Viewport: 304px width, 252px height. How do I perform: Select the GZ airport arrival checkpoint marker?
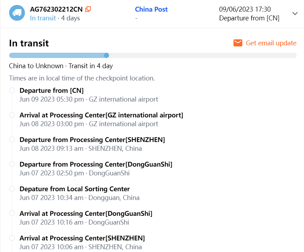point(12,115)
